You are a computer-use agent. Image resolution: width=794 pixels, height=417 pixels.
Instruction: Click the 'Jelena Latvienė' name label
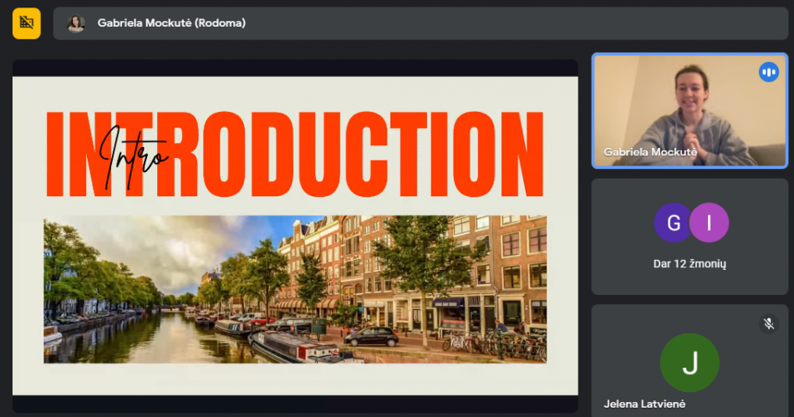pos(644,404)
